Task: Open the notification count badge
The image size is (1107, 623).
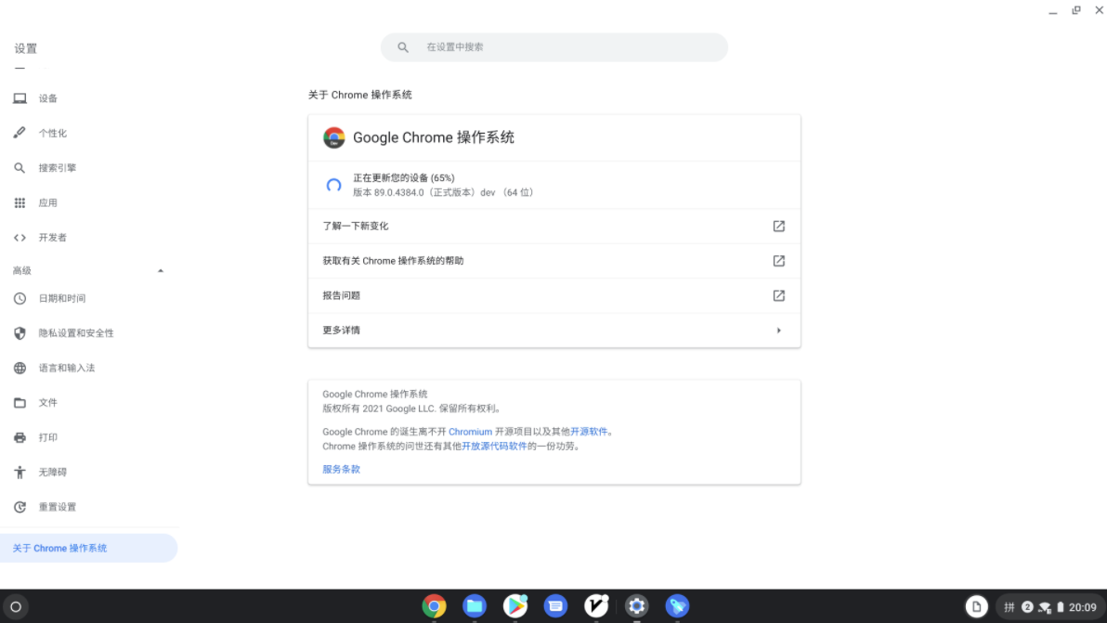Action: (1027, 607)
